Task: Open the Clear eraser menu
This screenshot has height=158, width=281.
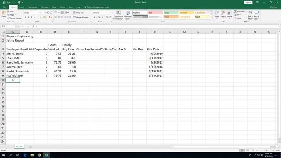Action: pos(239,18)
